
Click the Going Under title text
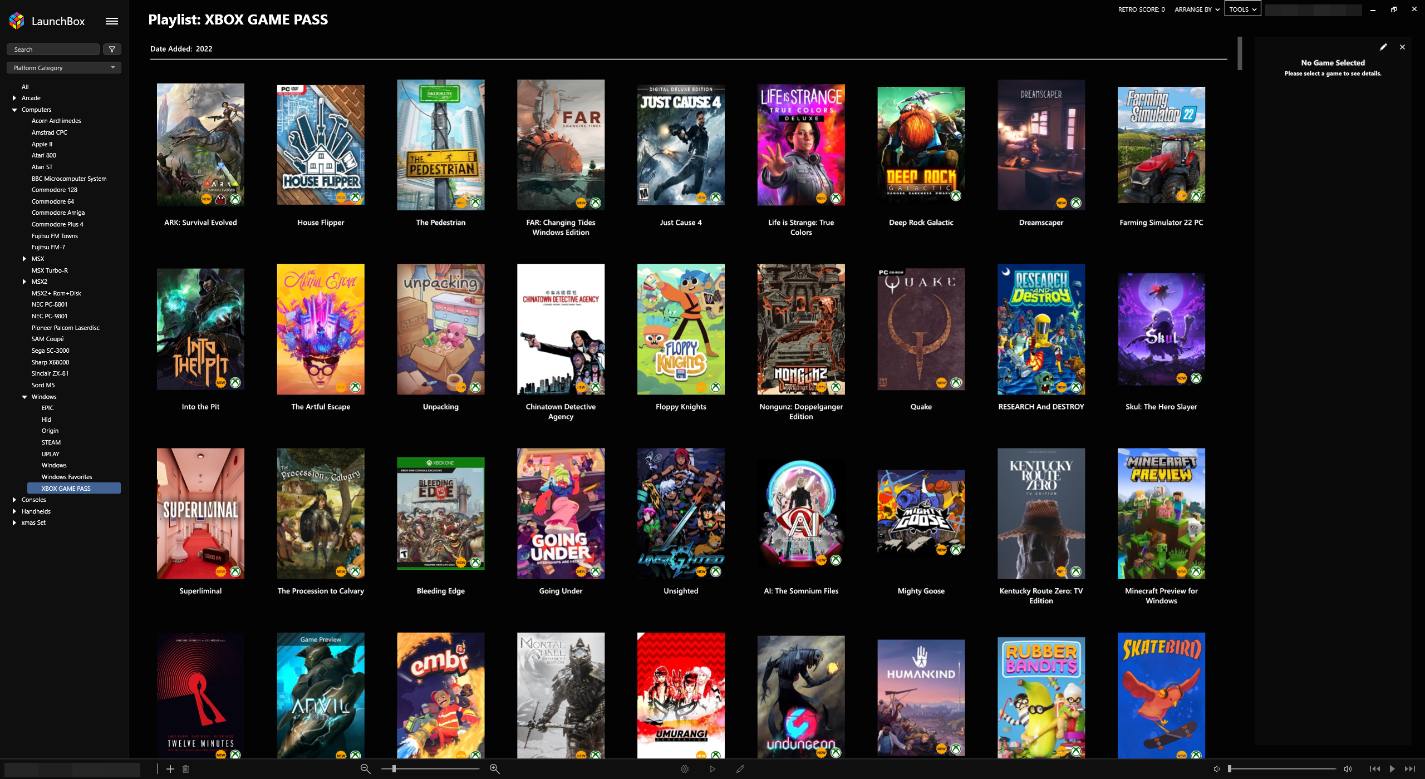pos(561,591)
